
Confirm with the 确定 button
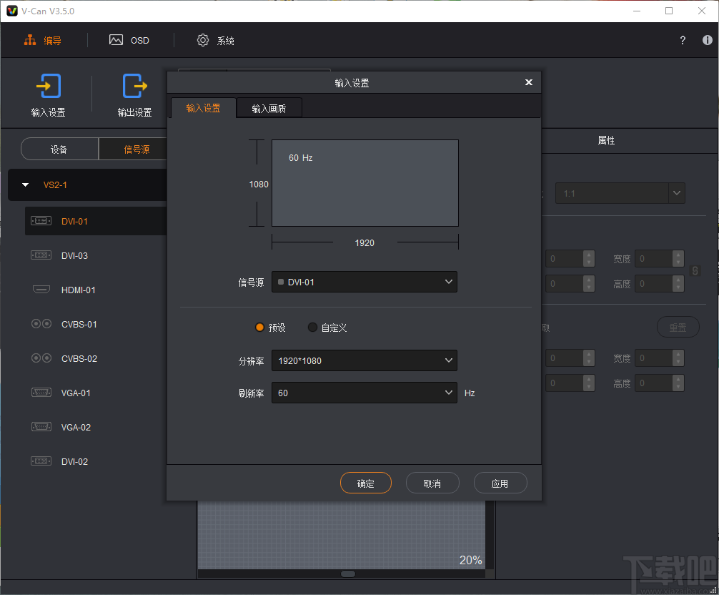tap(366, 483)
